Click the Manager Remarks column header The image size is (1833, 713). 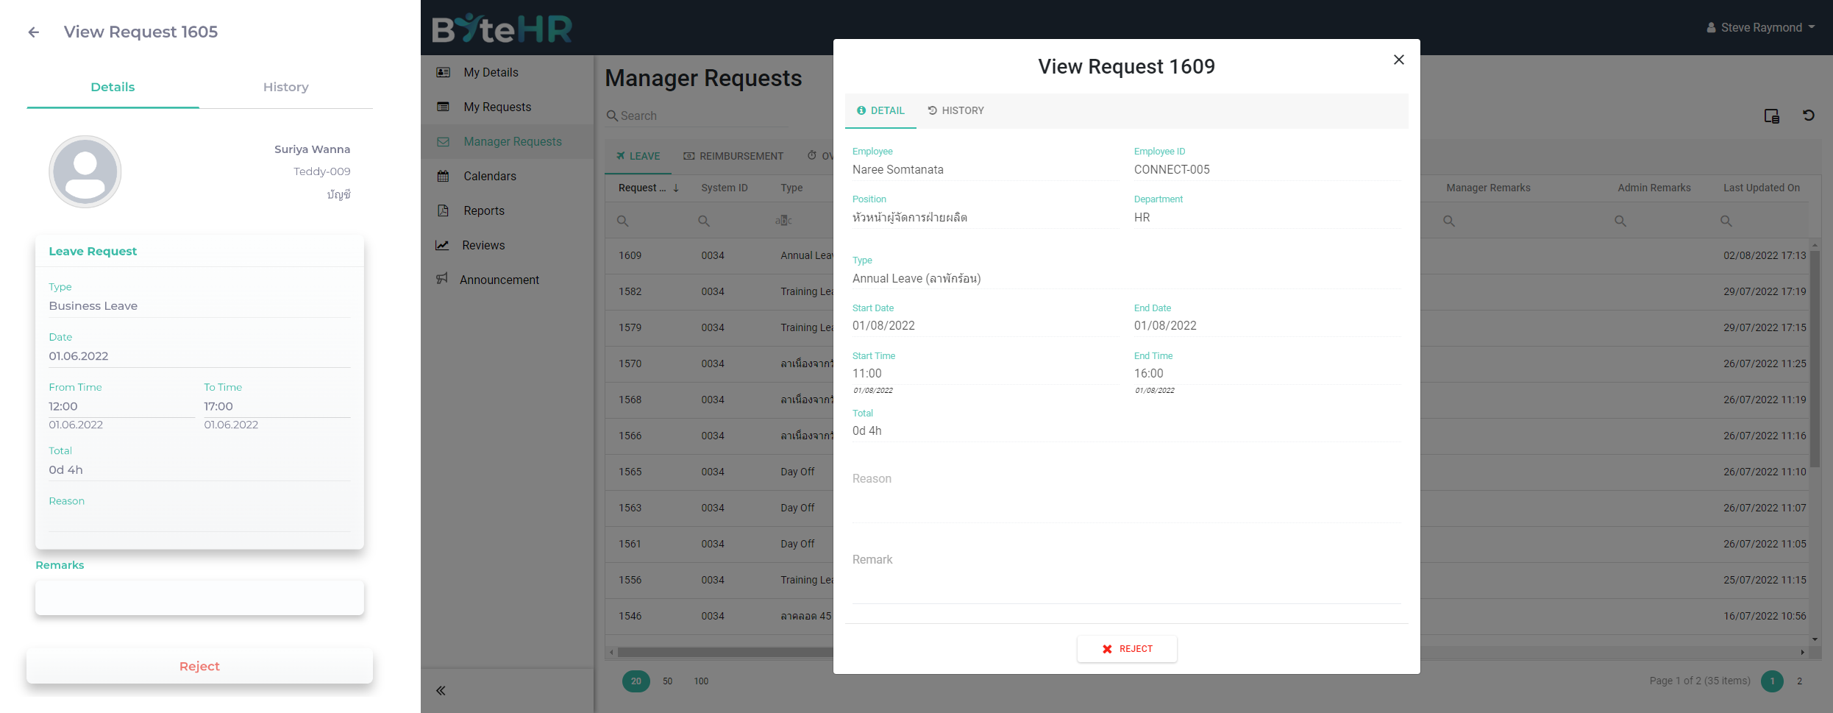1488,188
